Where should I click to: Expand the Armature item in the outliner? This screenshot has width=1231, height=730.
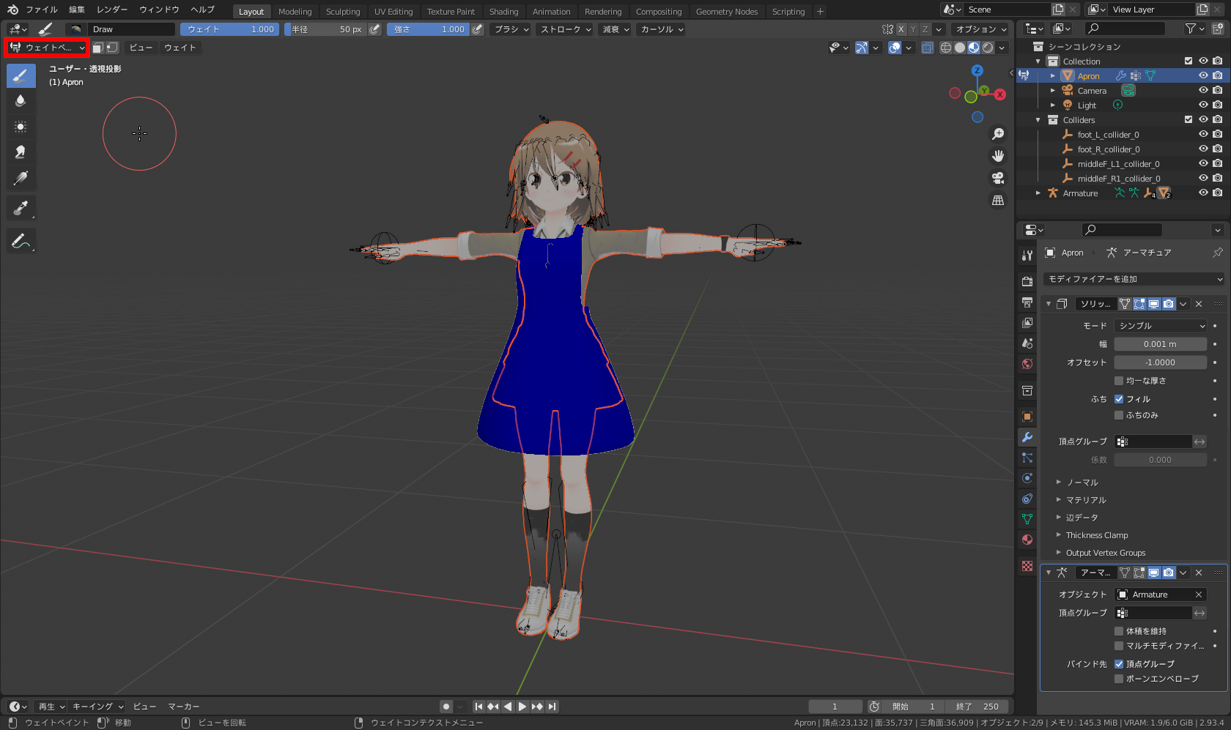coord(1038,193)
